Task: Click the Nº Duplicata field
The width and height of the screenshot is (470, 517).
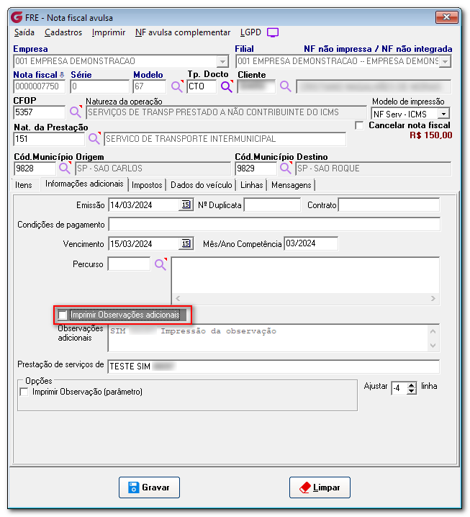Action: pos(272,205)
